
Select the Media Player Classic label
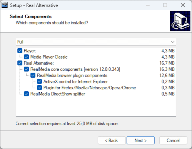click(x=49, y=57)
